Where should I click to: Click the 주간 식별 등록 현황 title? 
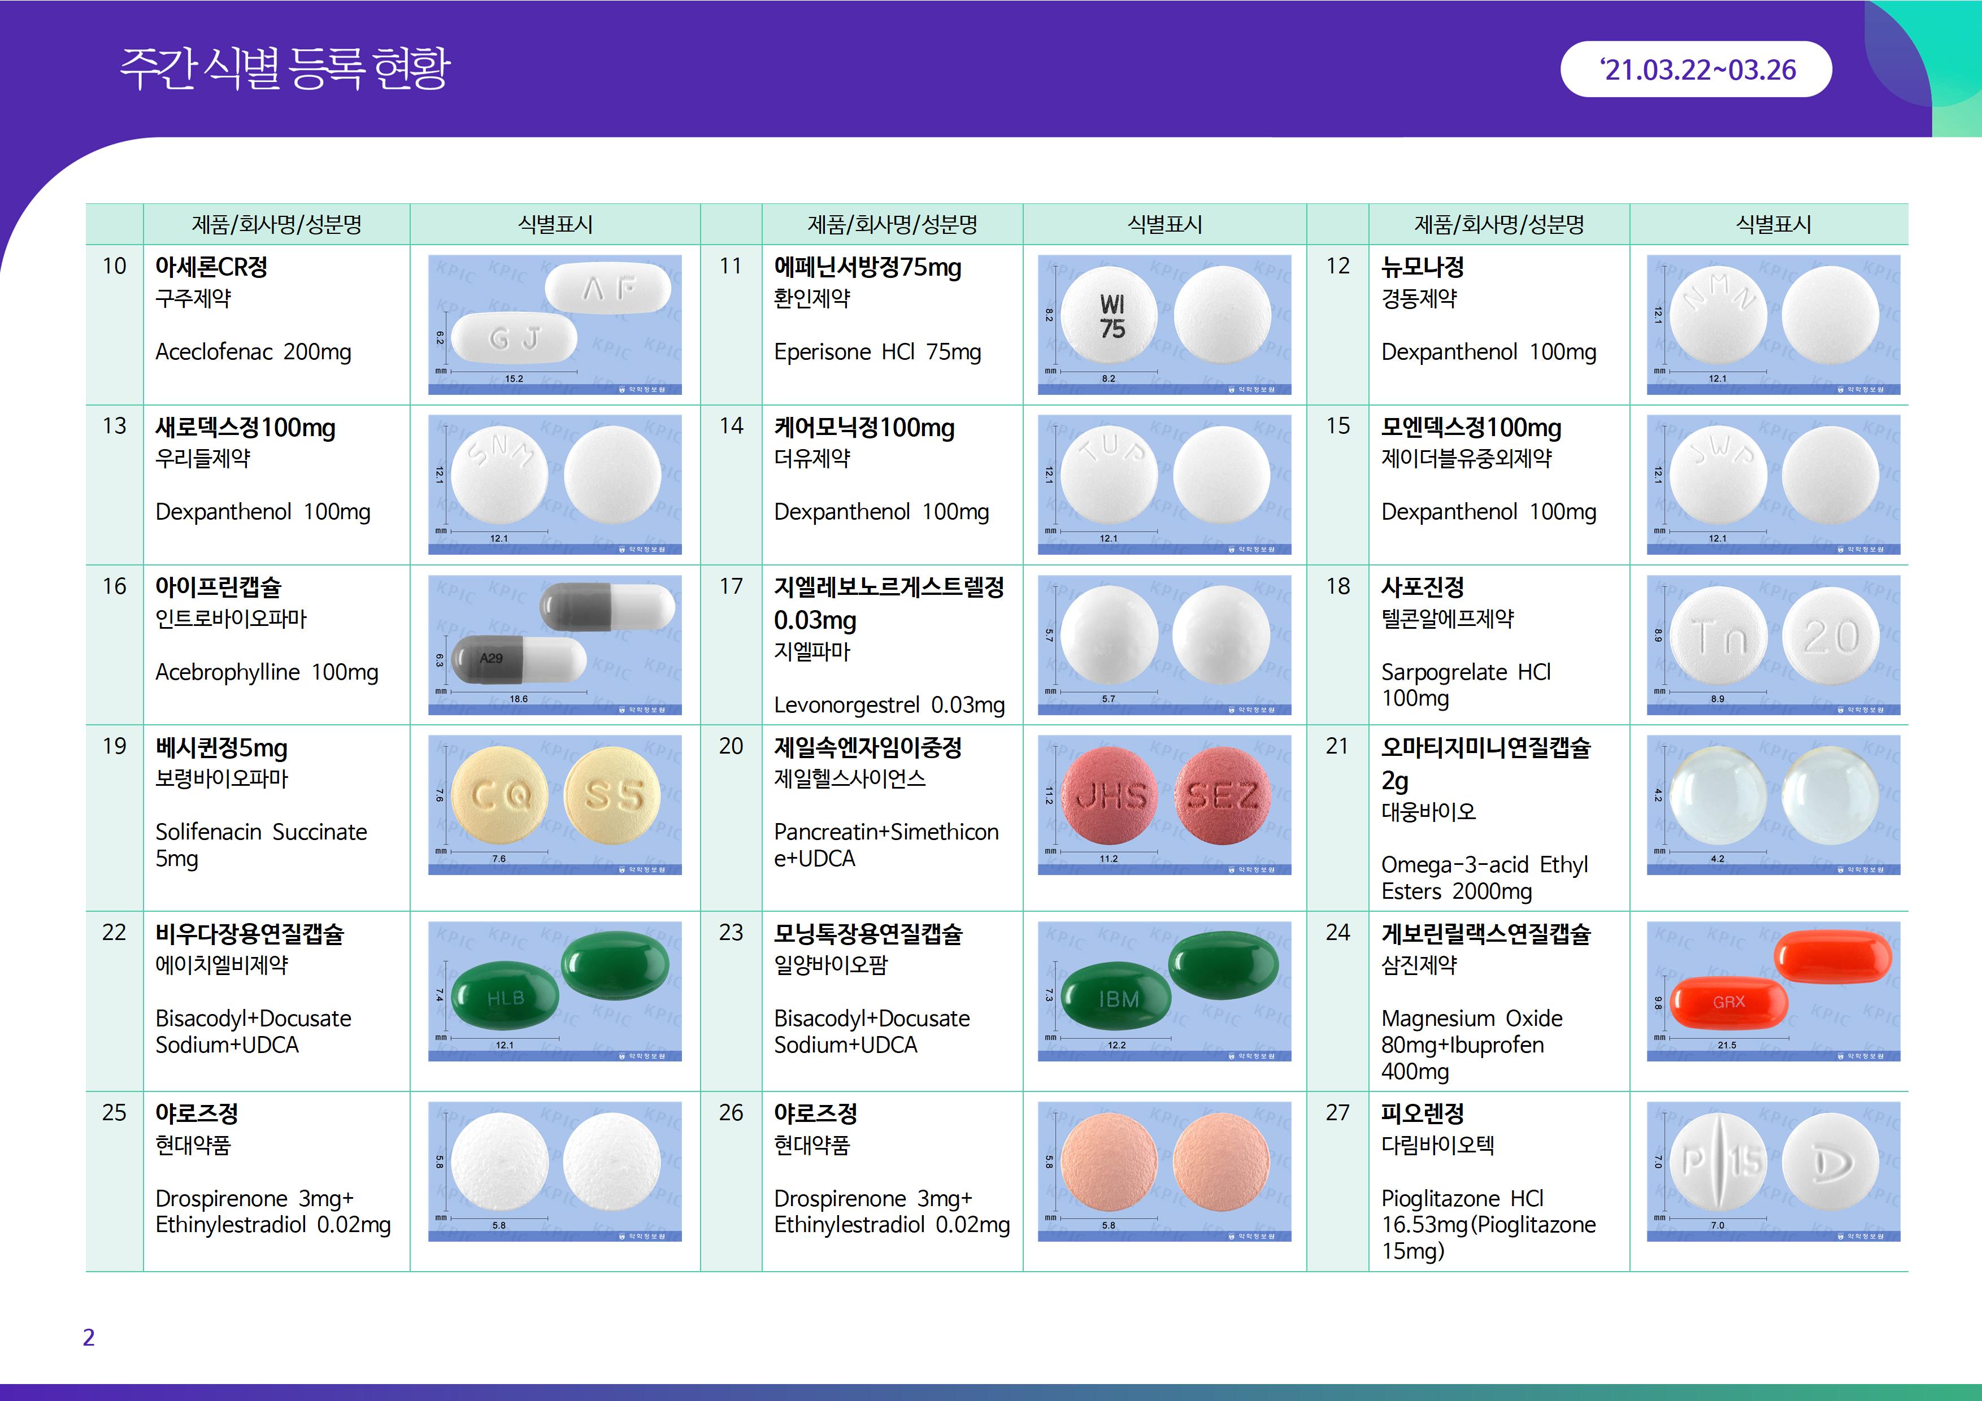(285, 69)
